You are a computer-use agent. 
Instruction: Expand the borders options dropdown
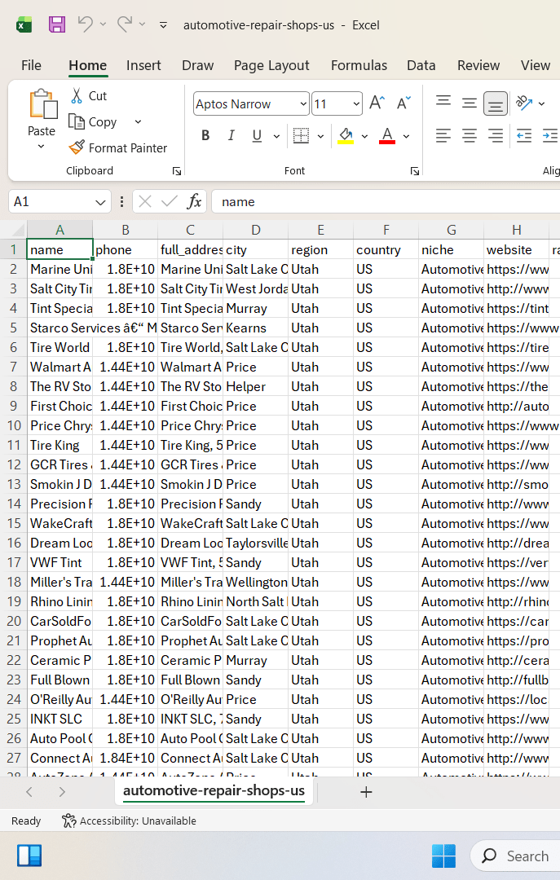[320, 136]
